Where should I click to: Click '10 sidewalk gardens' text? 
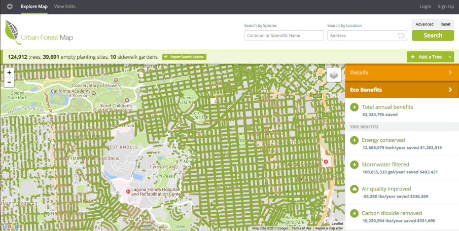[x=134, y=57]
